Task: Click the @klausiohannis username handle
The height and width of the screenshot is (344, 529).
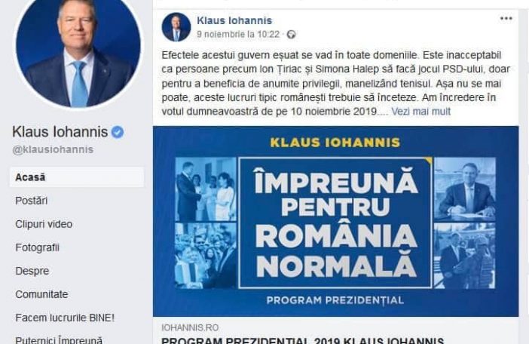Action: coord(53,149)
